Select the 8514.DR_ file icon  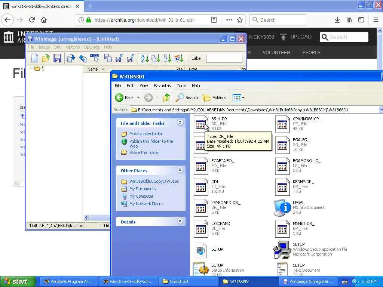201,124
